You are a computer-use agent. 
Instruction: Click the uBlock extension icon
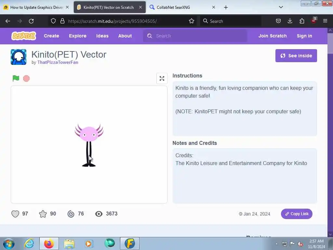pyautogui.click(x=314, y=21)
